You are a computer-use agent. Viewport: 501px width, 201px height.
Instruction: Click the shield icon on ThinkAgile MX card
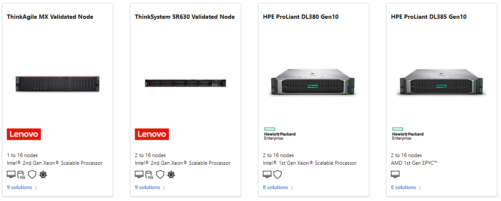click(x=32, y=174)
